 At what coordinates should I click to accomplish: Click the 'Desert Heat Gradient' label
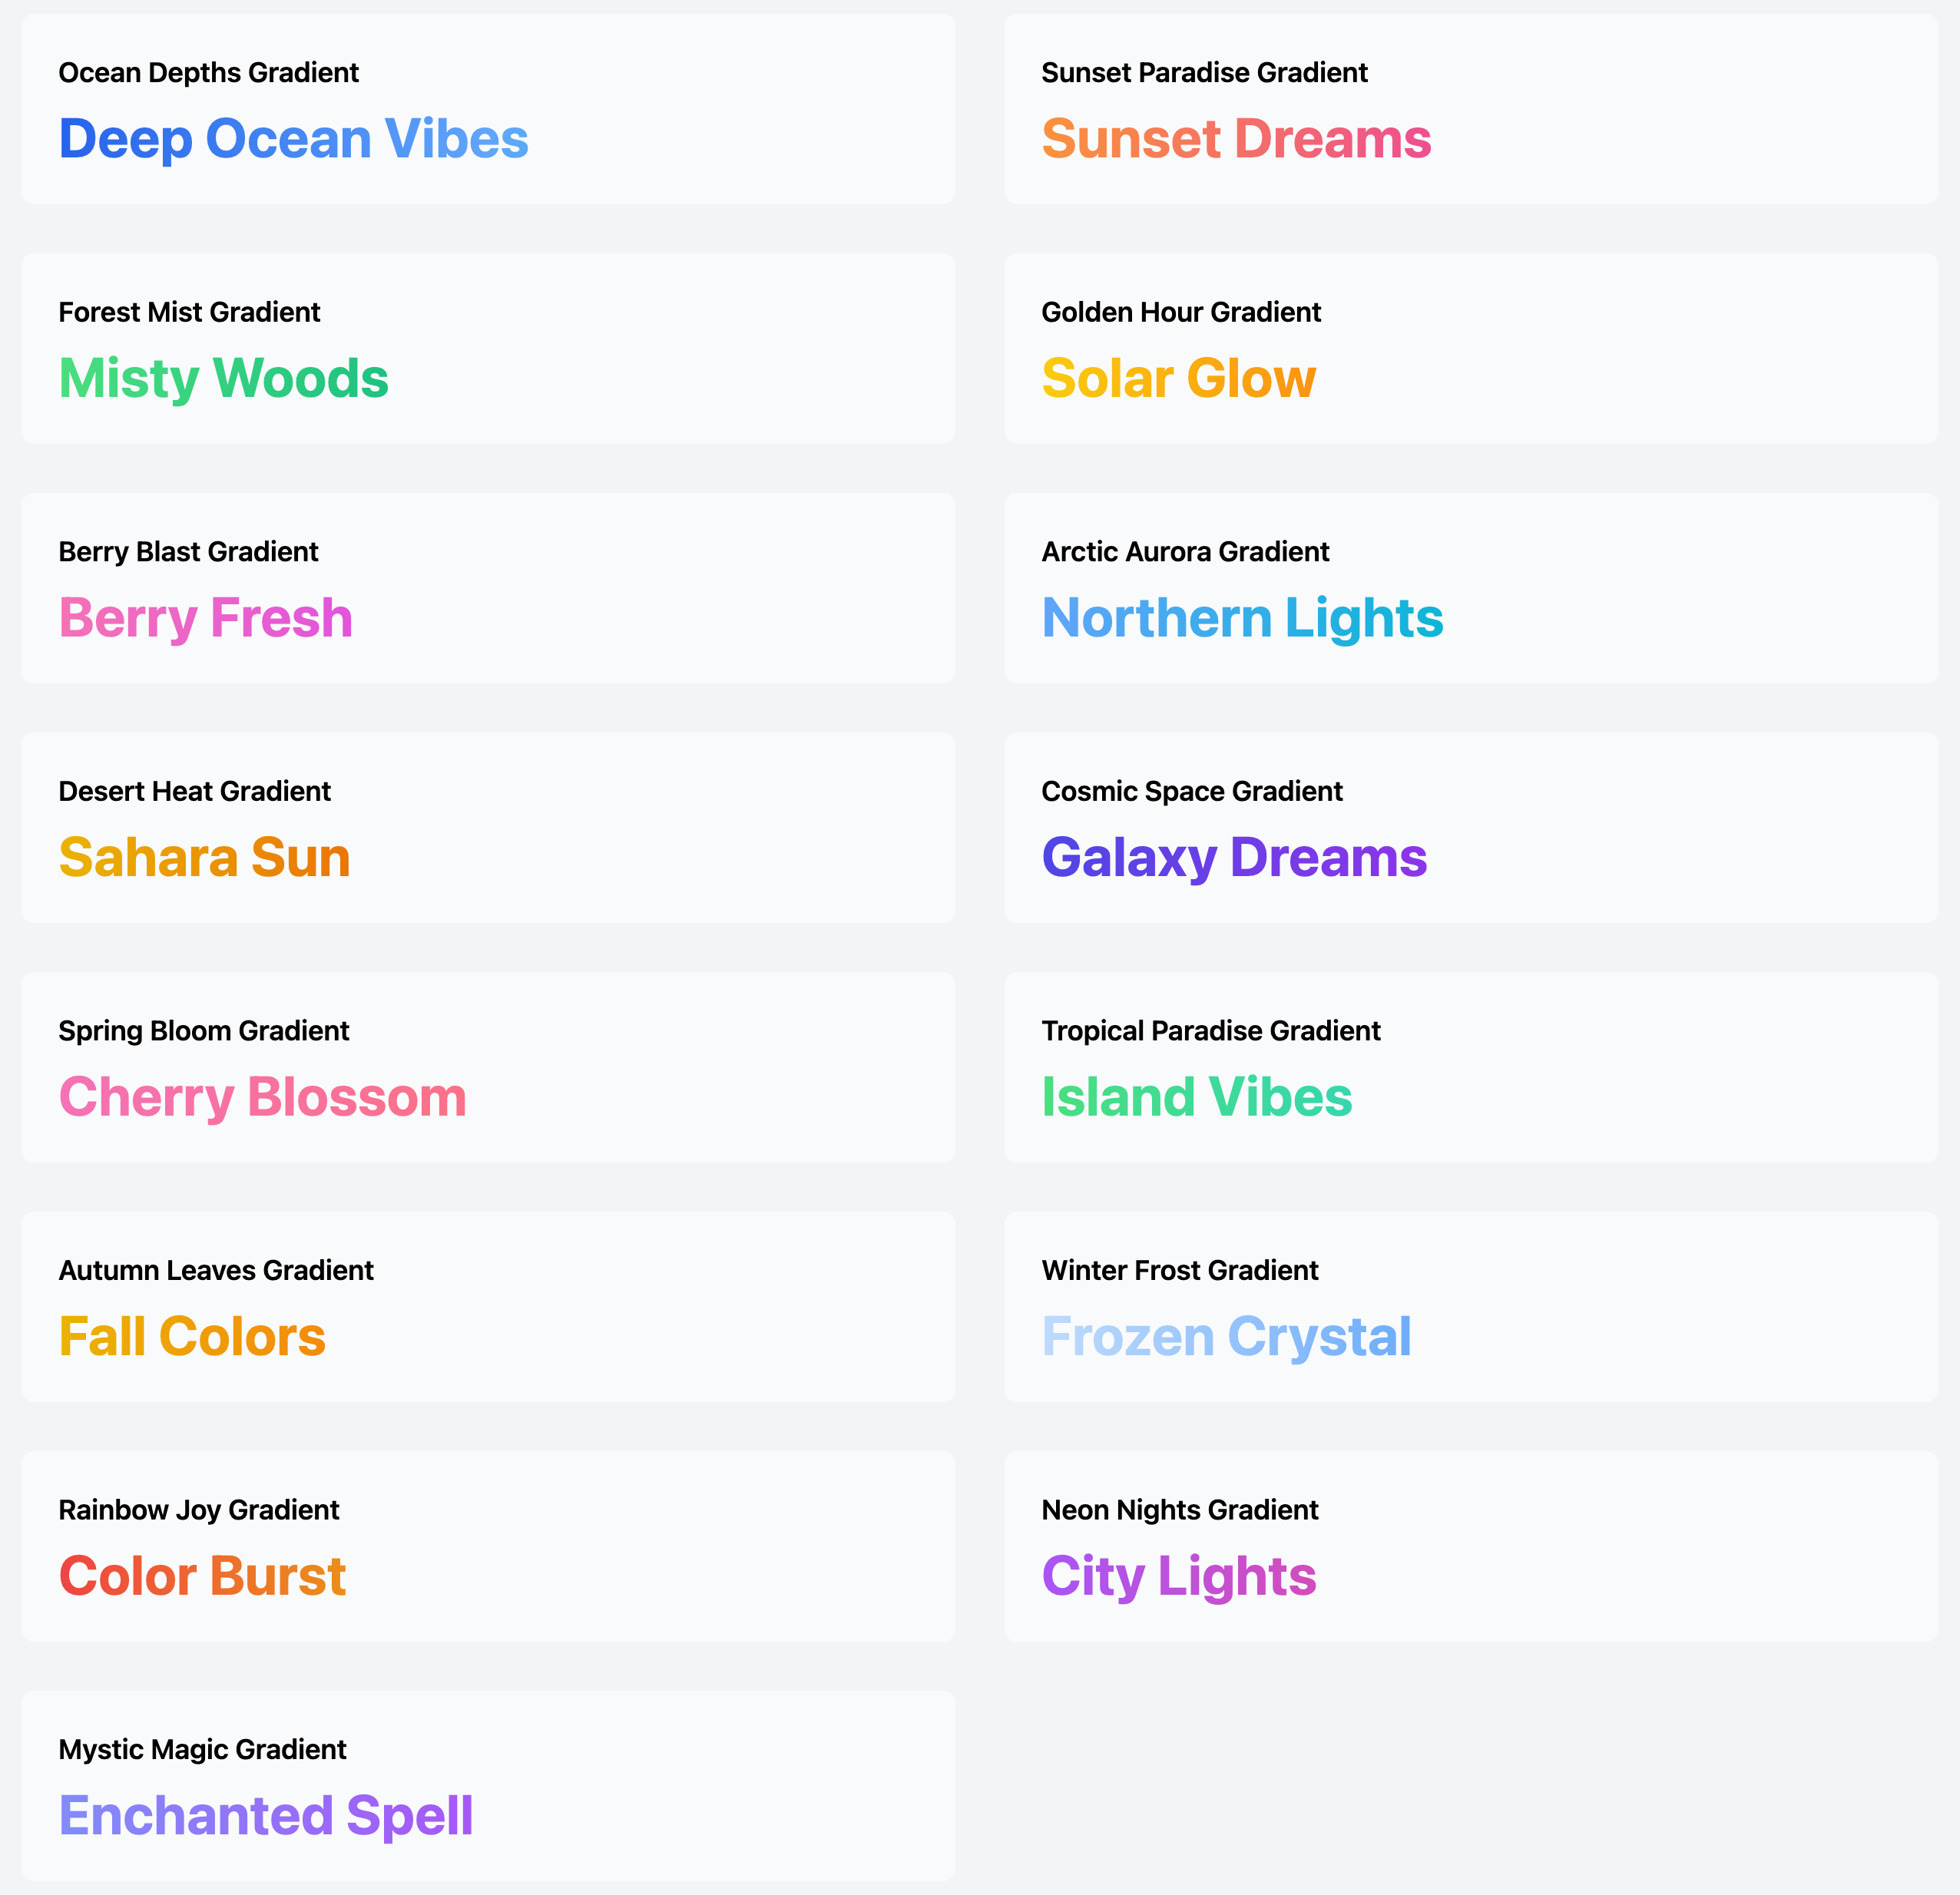click(194, 791)
